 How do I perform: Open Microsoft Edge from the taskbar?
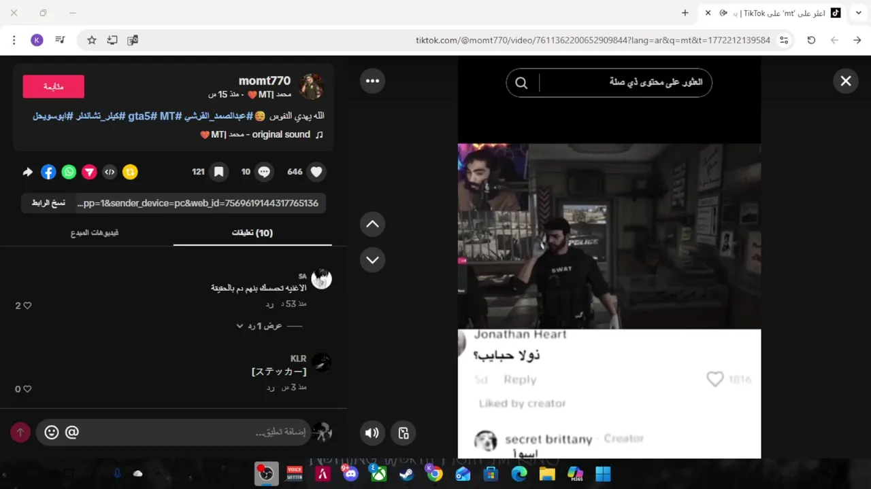click(519, 473)
